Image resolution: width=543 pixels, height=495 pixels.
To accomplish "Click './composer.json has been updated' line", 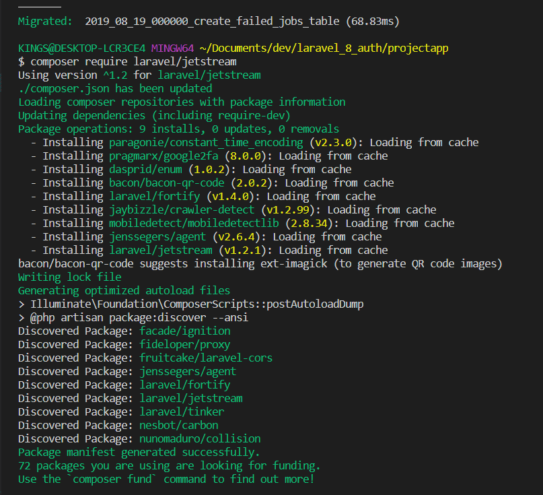I will [x=115, y=89].
